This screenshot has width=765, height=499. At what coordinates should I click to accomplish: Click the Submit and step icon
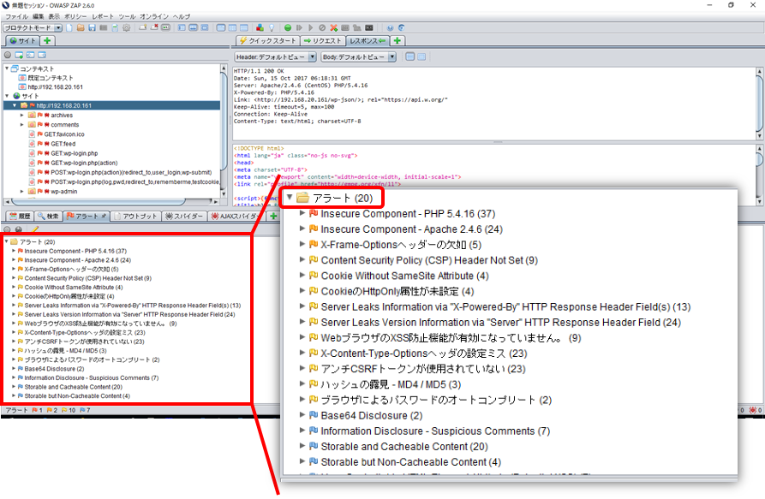(x=299, y=27)
